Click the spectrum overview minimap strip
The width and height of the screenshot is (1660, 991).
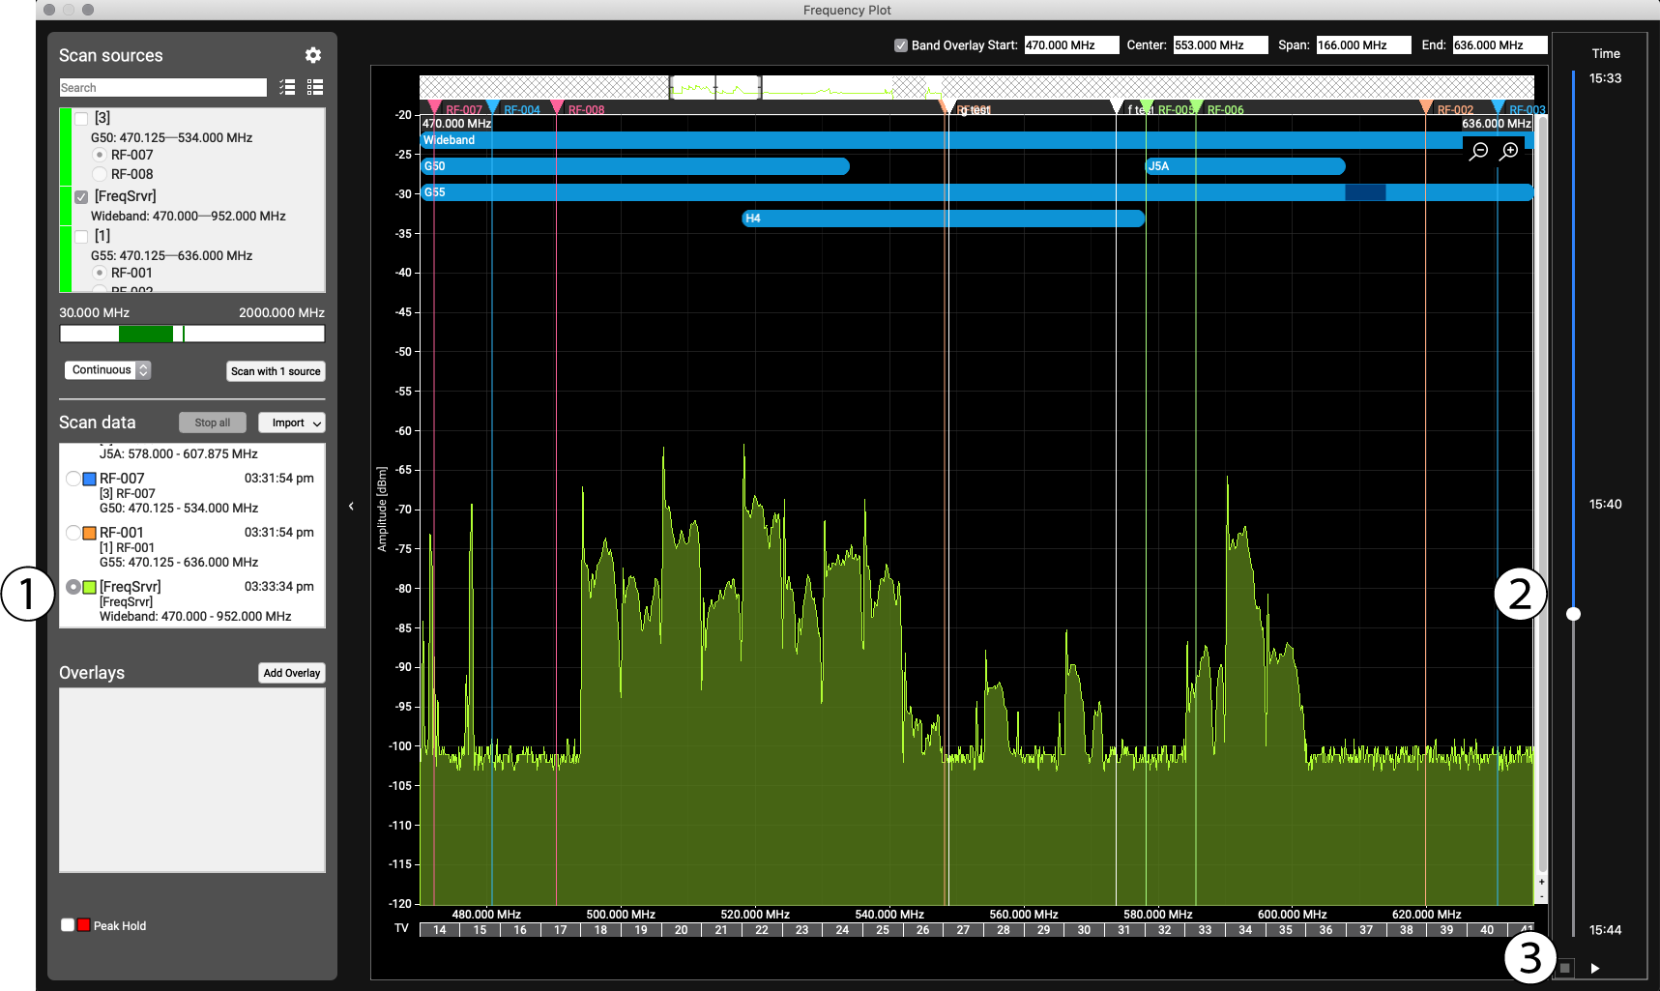coord(976,88)
